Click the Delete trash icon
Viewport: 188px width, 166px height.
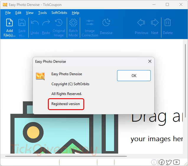(168, 22)
